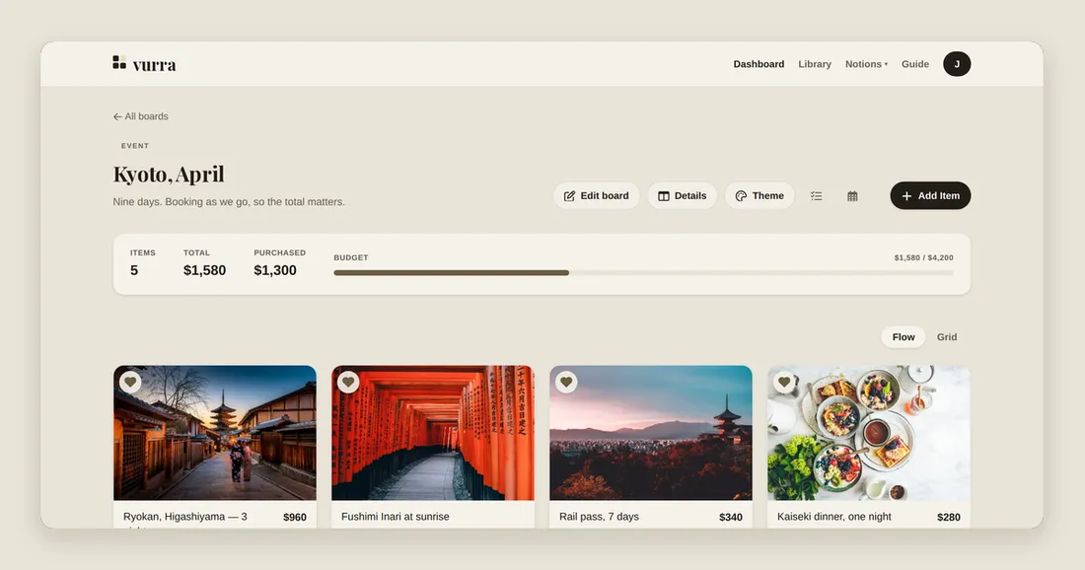Screen dimensions: 1085x570
Task: Click the $340 Rail pass price
Action: pyautogui.click(x=731, y=517)
